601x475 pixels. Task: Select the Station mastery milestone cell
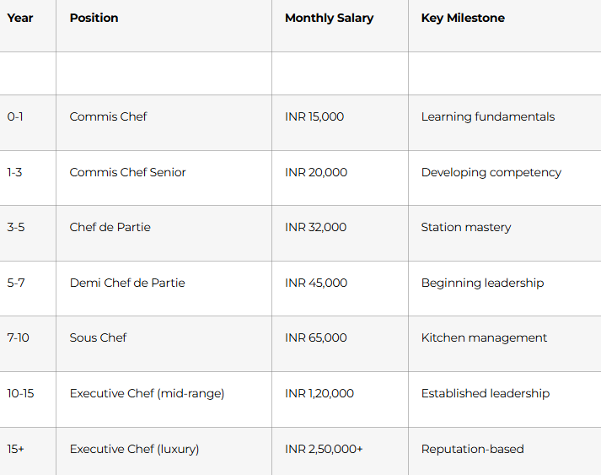click(466, 227)
